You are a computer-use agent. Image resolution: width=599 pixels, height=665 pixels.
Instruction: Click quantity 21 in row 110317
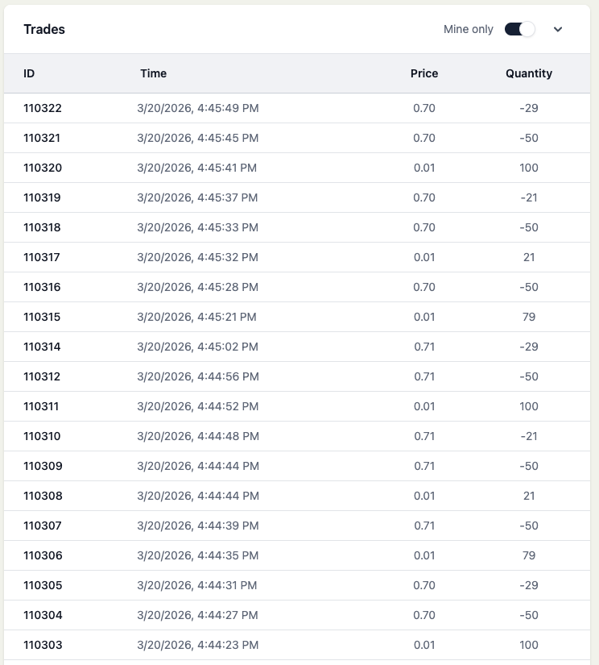tap(529, 257)
